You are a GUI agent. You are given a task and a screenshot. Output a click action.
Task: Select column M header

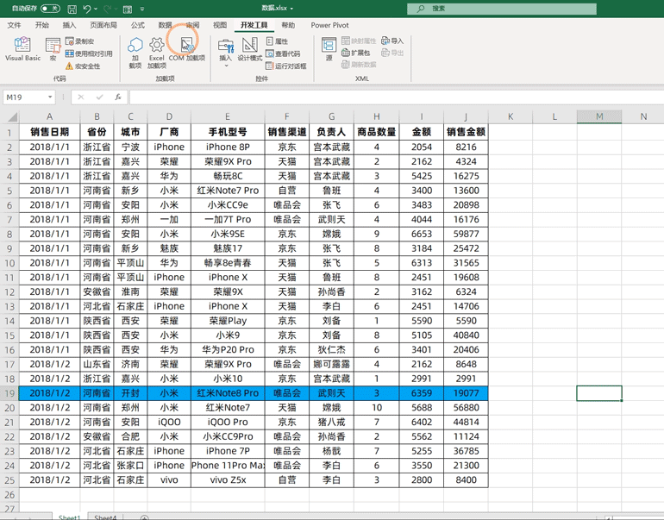(599, 116)
